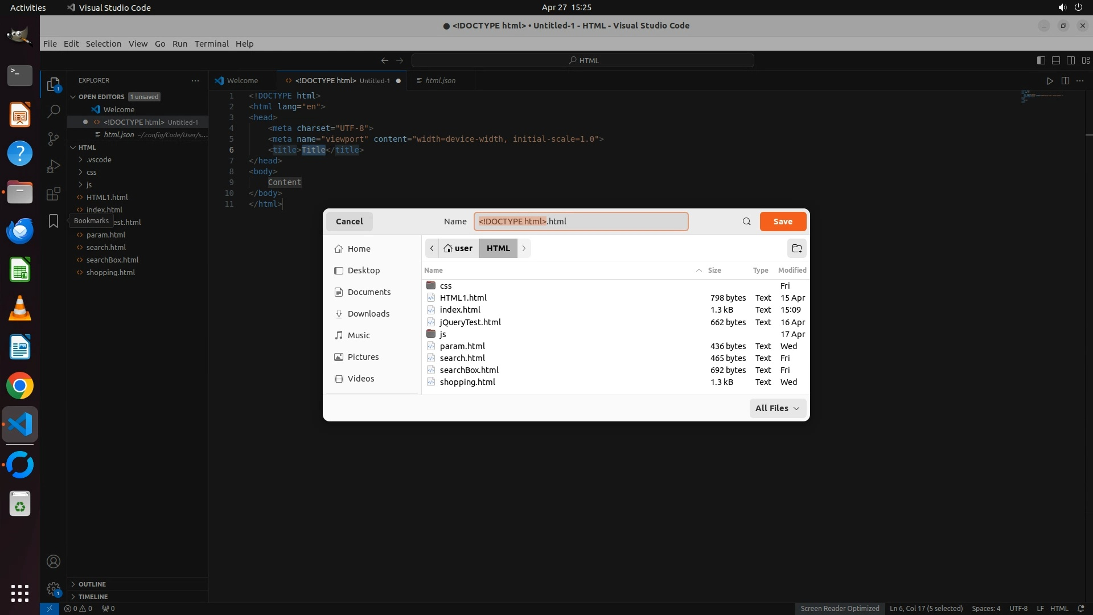
Task: Open the Search view in activity bar
Action: pyautogui.click(x=54, y=111)
